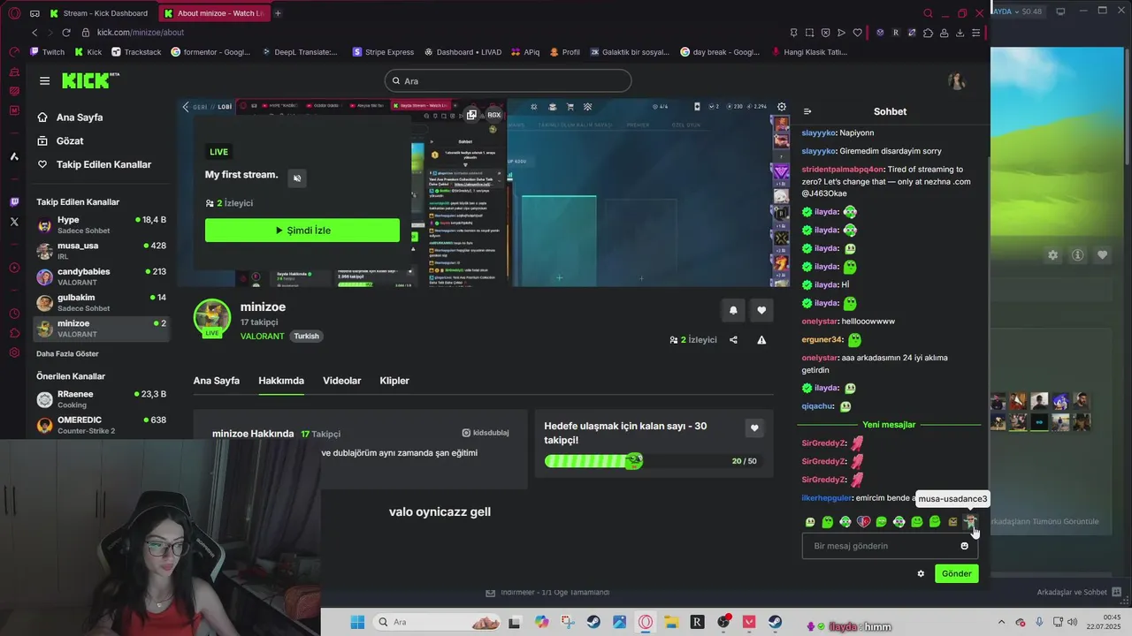Click the snapshot tool in address bar
The image size is (1132, 636).
click(809, 33)
